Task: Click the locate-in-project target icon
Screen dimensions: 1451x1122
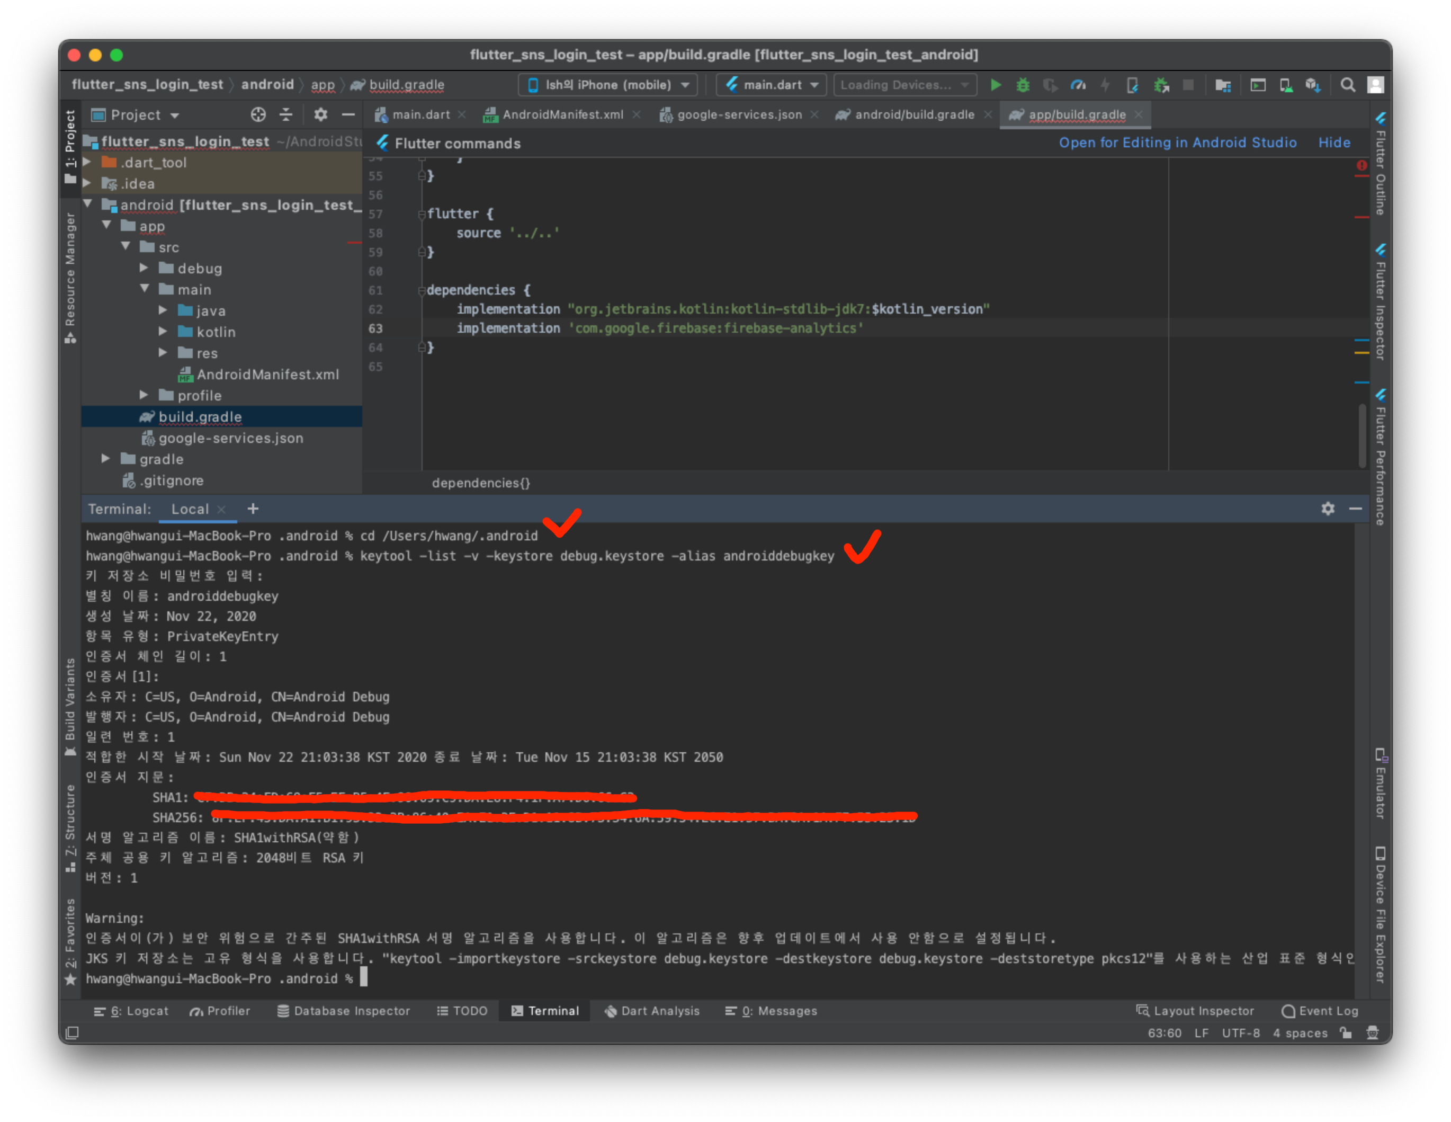Action: (258, 115)
